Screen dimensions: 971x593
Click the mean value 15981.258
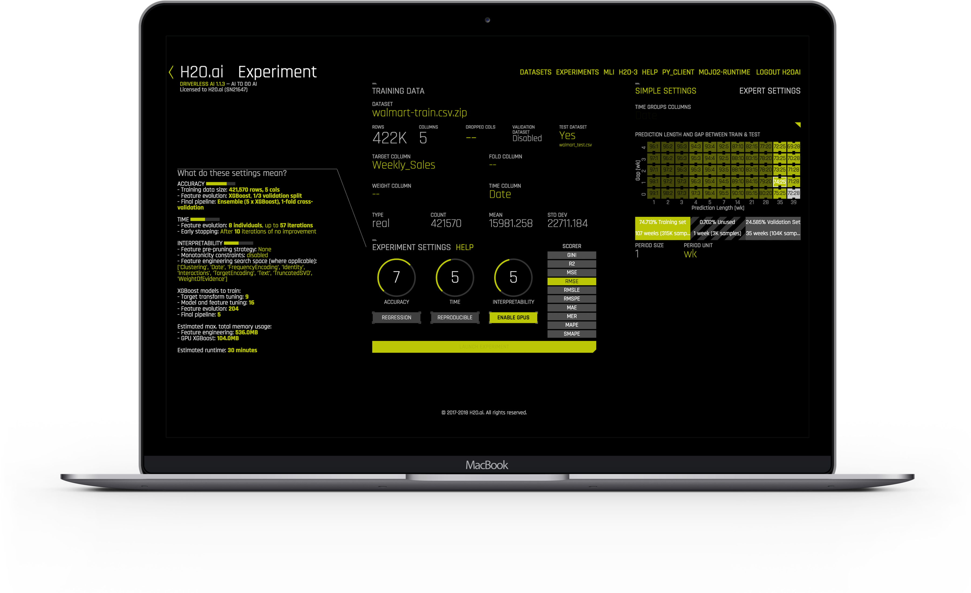[x=511, y=224]
